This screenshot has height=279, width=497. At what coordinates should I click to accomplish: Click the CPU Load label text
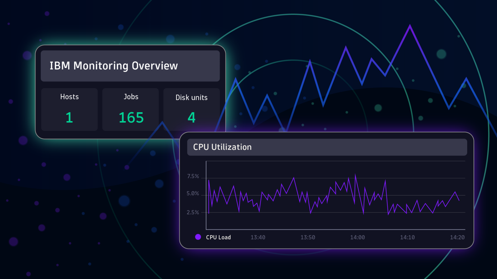pos(218,237)
